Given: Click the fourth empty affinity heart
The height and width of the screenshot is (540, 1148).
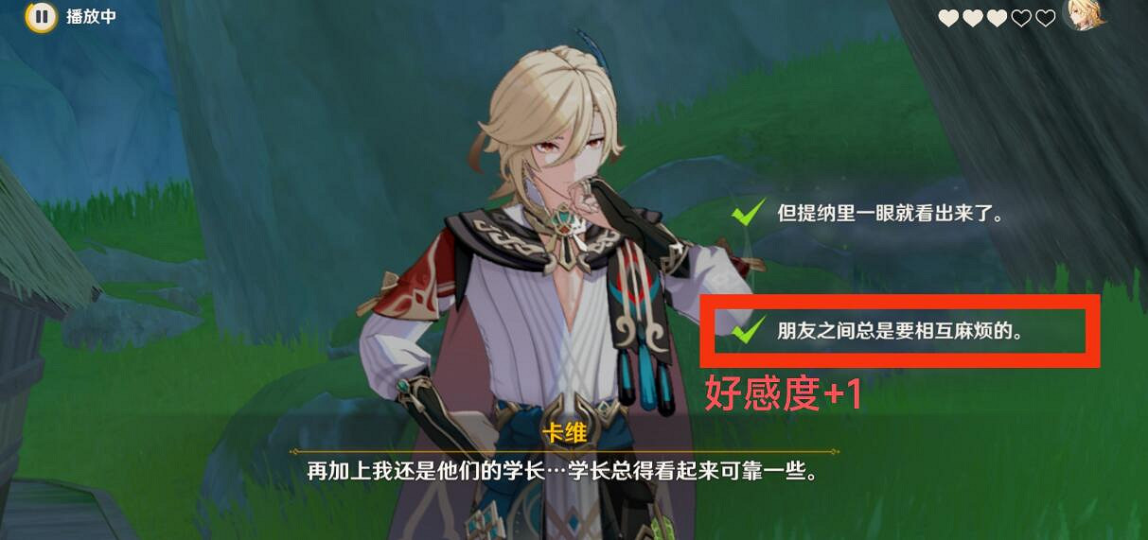Looking at the screenshot, I should point(1021,18).
